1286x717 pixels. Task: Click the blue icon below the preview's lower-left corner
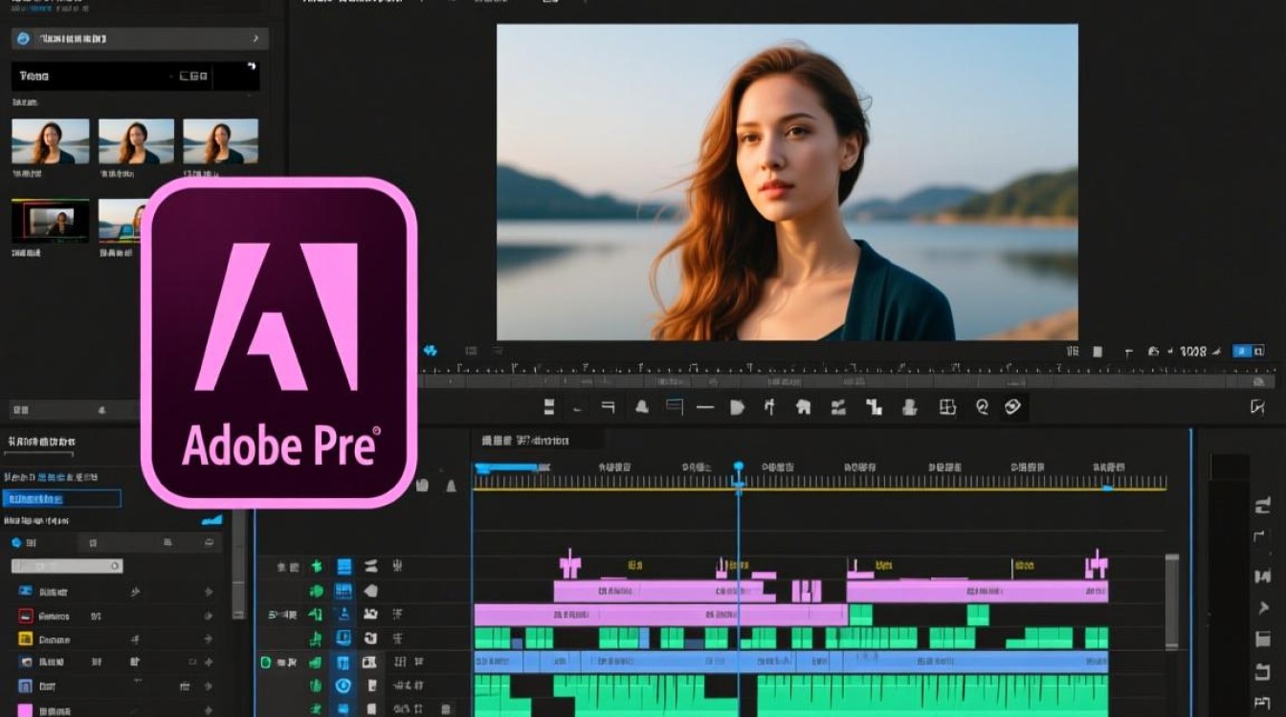tap(430, 352)
